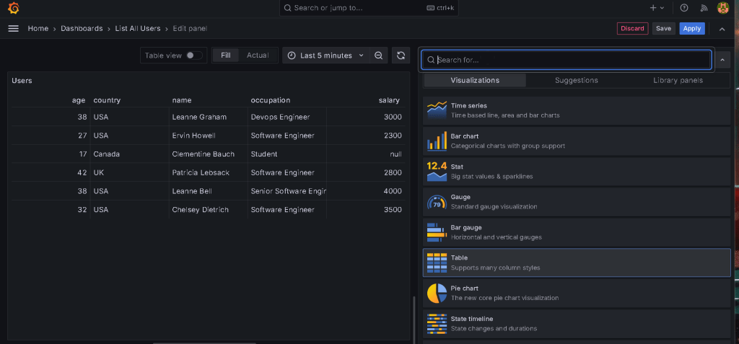Focus the Search or jump to field
This screenshot has height=344, width=739.
click(x=369, y=8)
